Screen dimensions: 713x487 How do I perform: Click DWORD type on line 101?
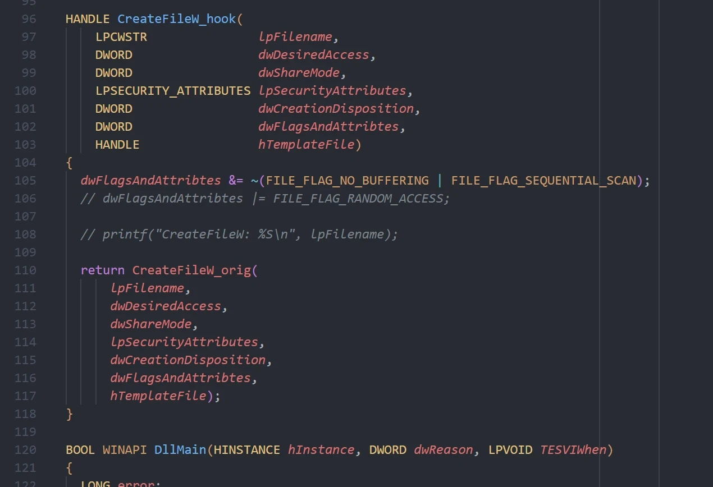point(114,109)
